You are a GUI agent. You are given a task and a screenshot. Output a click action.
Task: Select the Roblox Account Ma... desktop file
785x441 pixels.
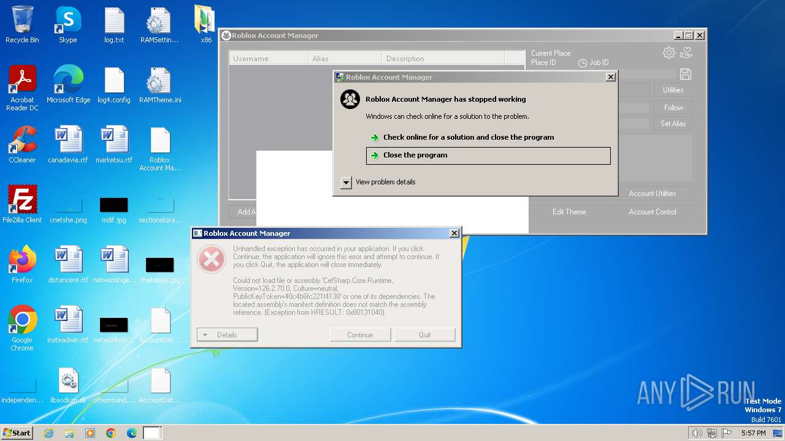coord(160,149)
